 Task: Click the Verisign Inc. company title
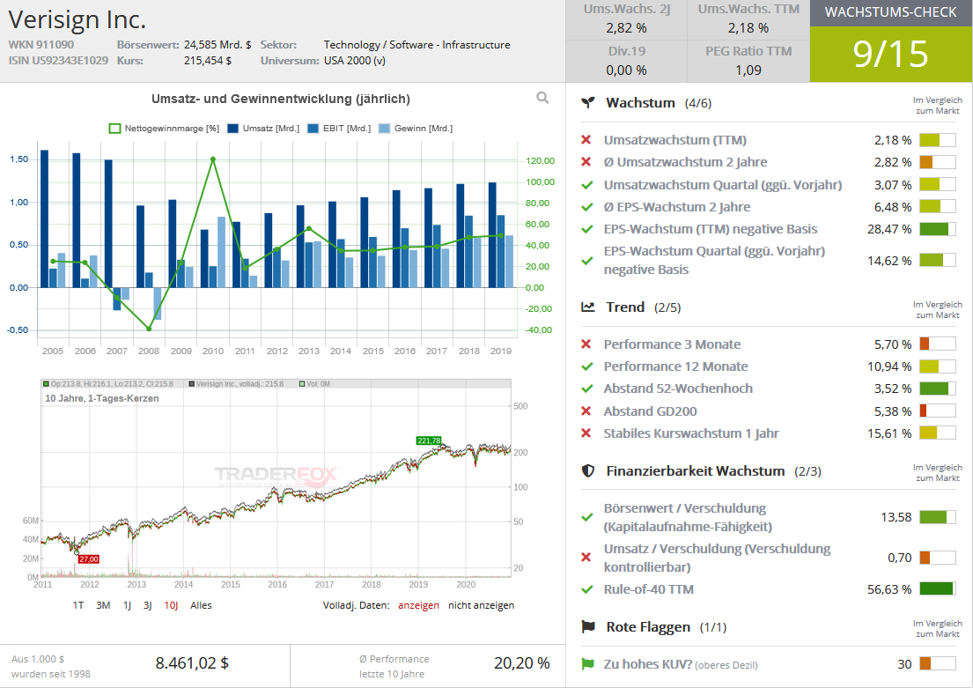(x=77, y=20)
